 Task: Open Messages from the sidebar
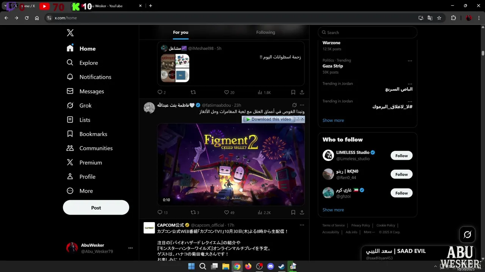[85, 91]
